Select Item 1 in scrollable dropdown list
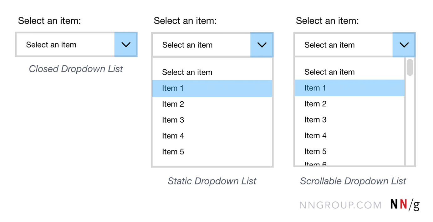This screenshot has height=222, width=433. [349, 88]
